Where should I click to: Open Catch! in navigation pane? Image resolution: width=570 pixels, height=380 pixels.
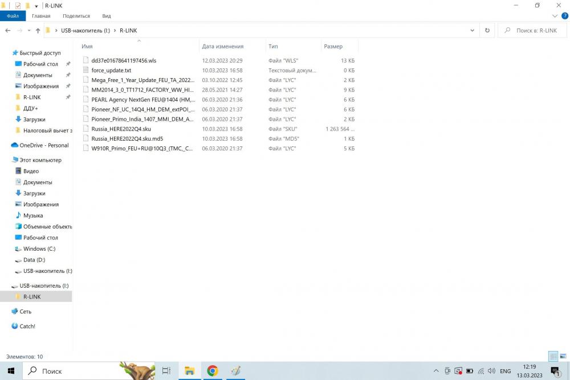pos(27,326)
